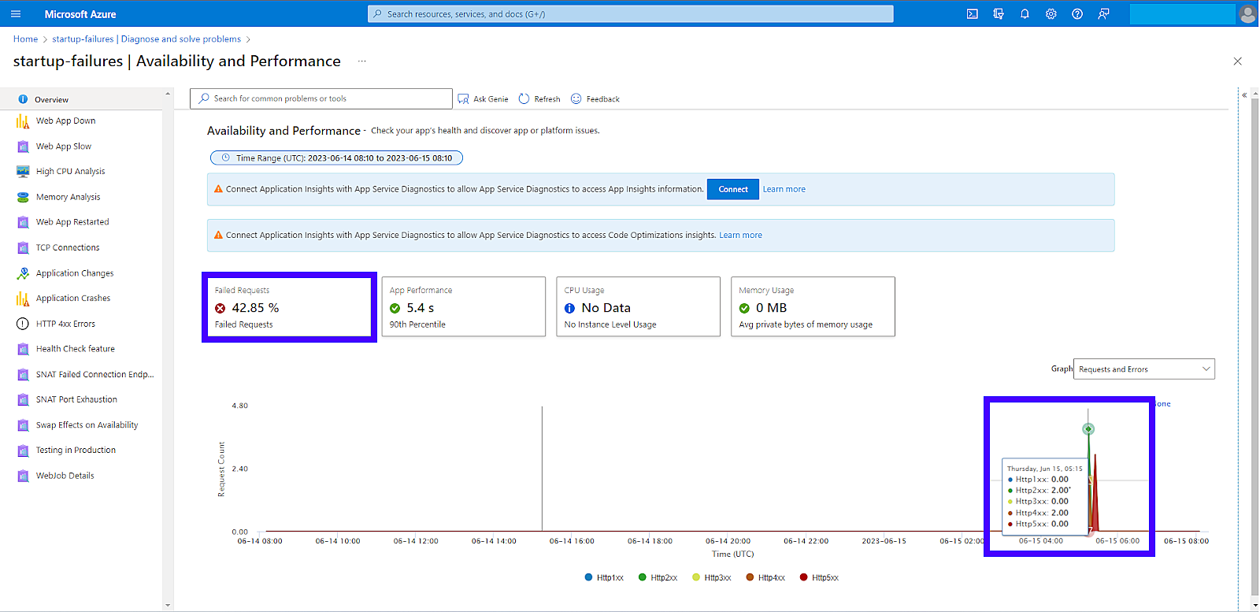Click the Health Check feature icon
1260x612 pixels.
tap(23, 349)
